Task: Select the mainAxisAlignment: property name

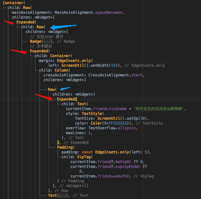Action: click(x=32, y=13)
